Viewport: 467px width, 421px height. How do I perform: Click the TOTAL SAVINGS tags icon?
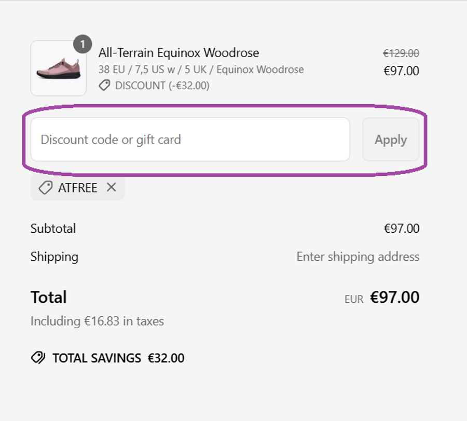tap(38, 358)
